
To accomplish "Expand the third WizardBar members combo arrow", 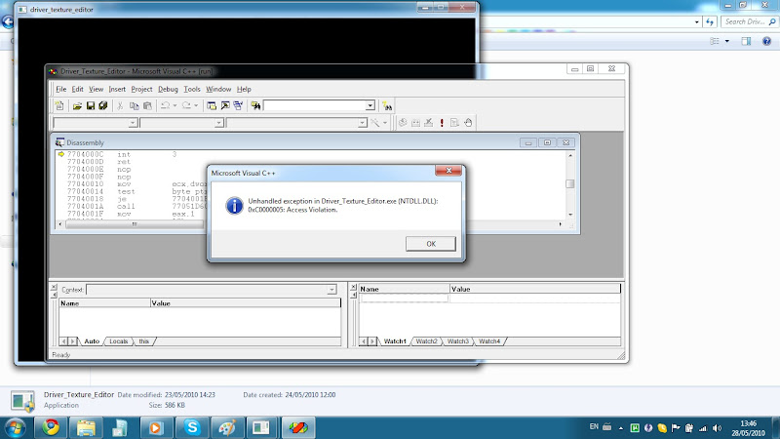I will point(362,123).
